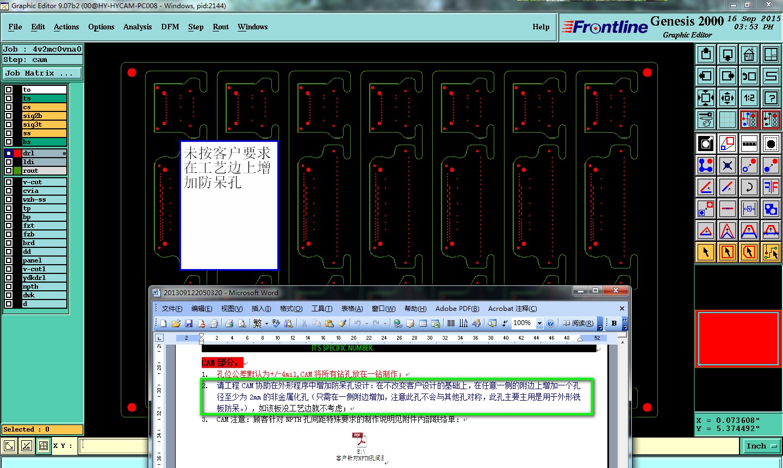This screenshot has width=783, height=468.
Task: Toggle visibility checkbox for layer v-cut
Action: click(9, 182)
